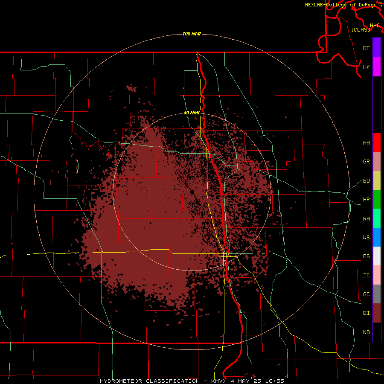Click the HYDROMETEOR CLASSIFICATION title text
The height and width of the screenshot is (384, 384).
point(150,381)
